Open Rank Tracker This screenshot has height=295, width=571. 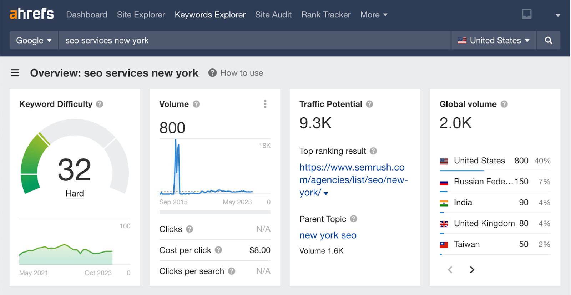326,15
